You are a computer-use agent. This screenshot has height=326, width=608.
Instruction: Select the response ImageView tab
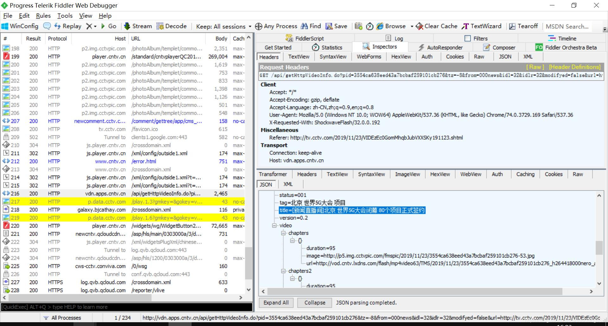(x=407, y=174)
